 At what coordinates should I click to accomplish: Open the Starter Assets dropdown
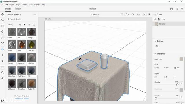tap(14, 14)
